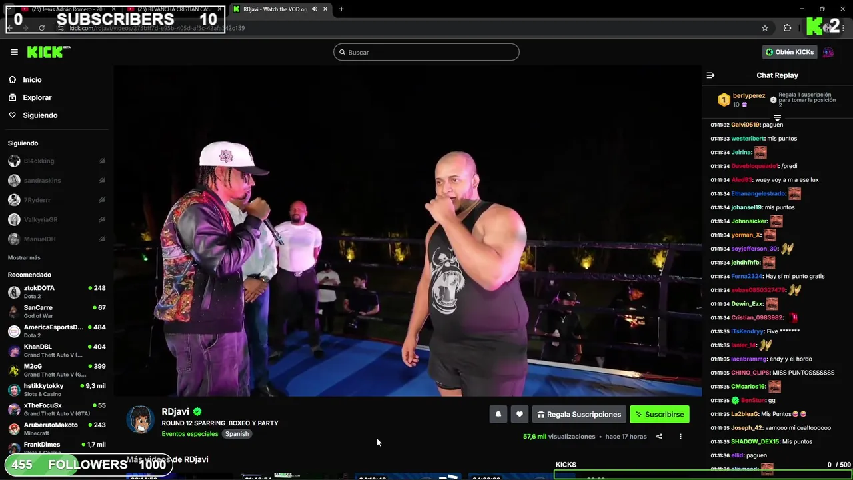
Task: Click the KhanDBL avatar icon
Action: 14,351
